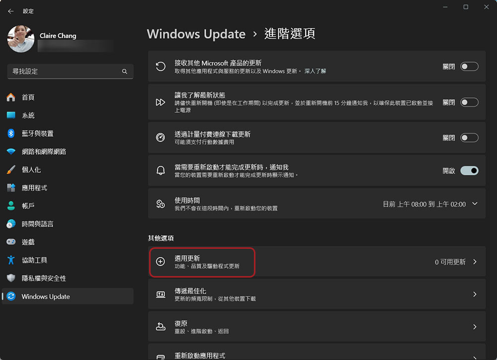The image size is (497, 360).
Task: Click the 帳戶 person icon in sidebar
Action: (x=11, y=206)
